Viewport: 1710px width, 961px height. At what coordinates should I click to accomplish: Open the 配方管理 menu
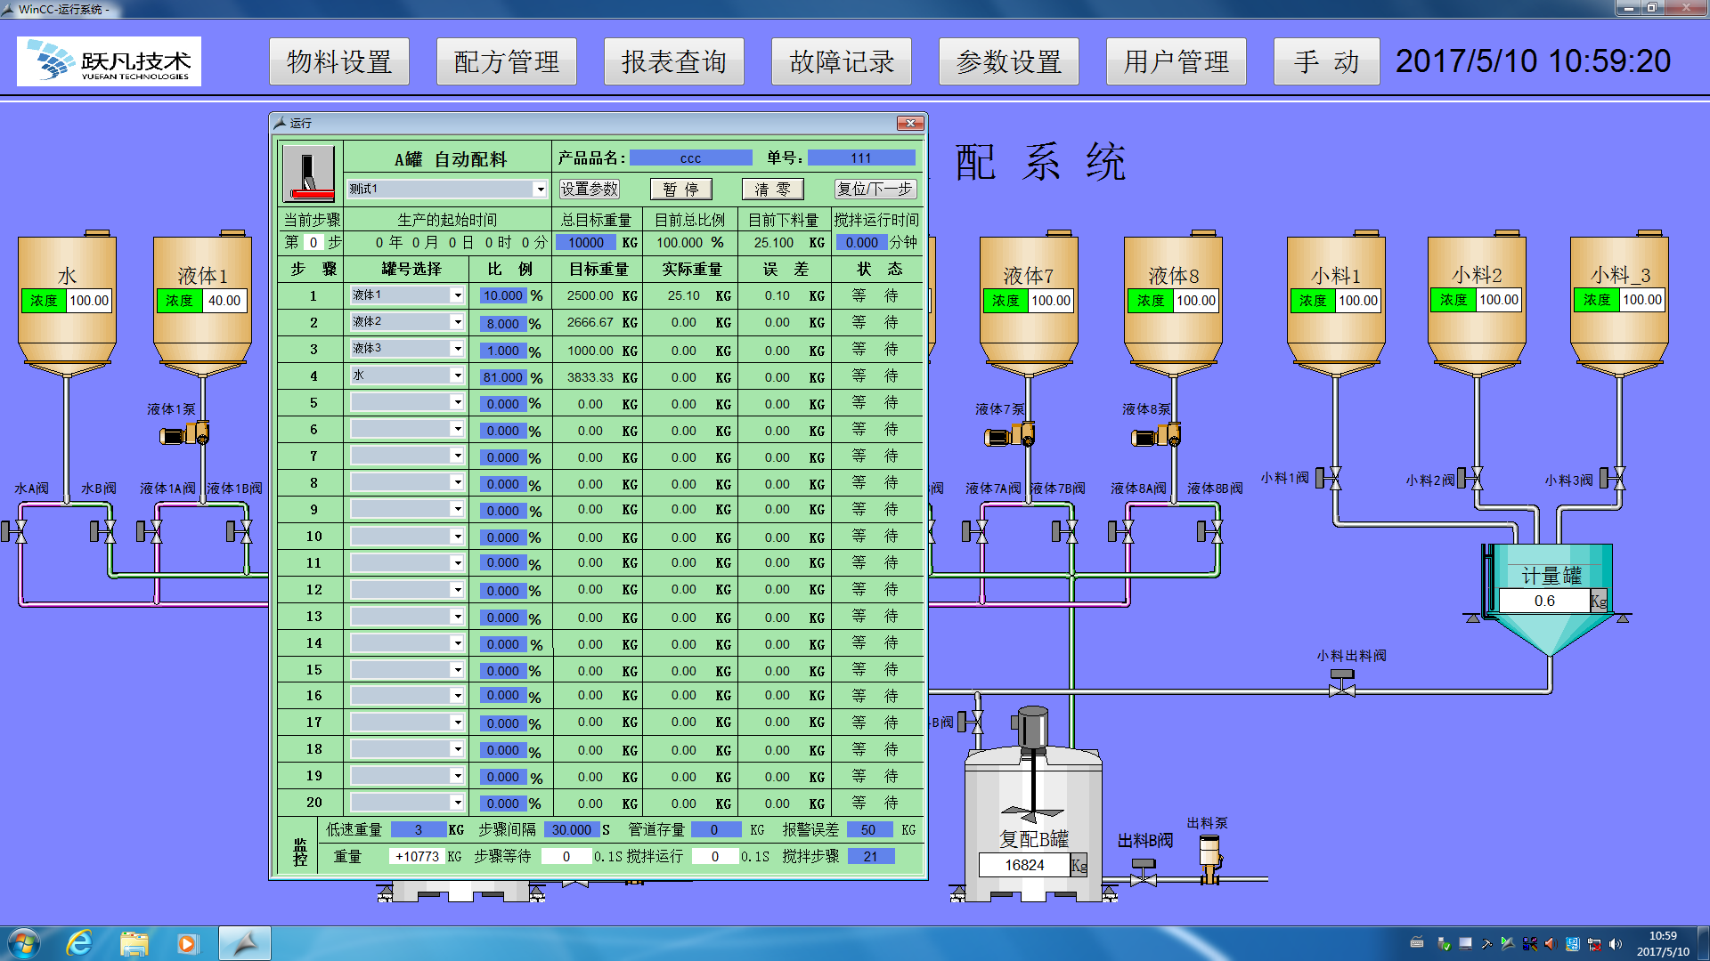pos(507,61)
